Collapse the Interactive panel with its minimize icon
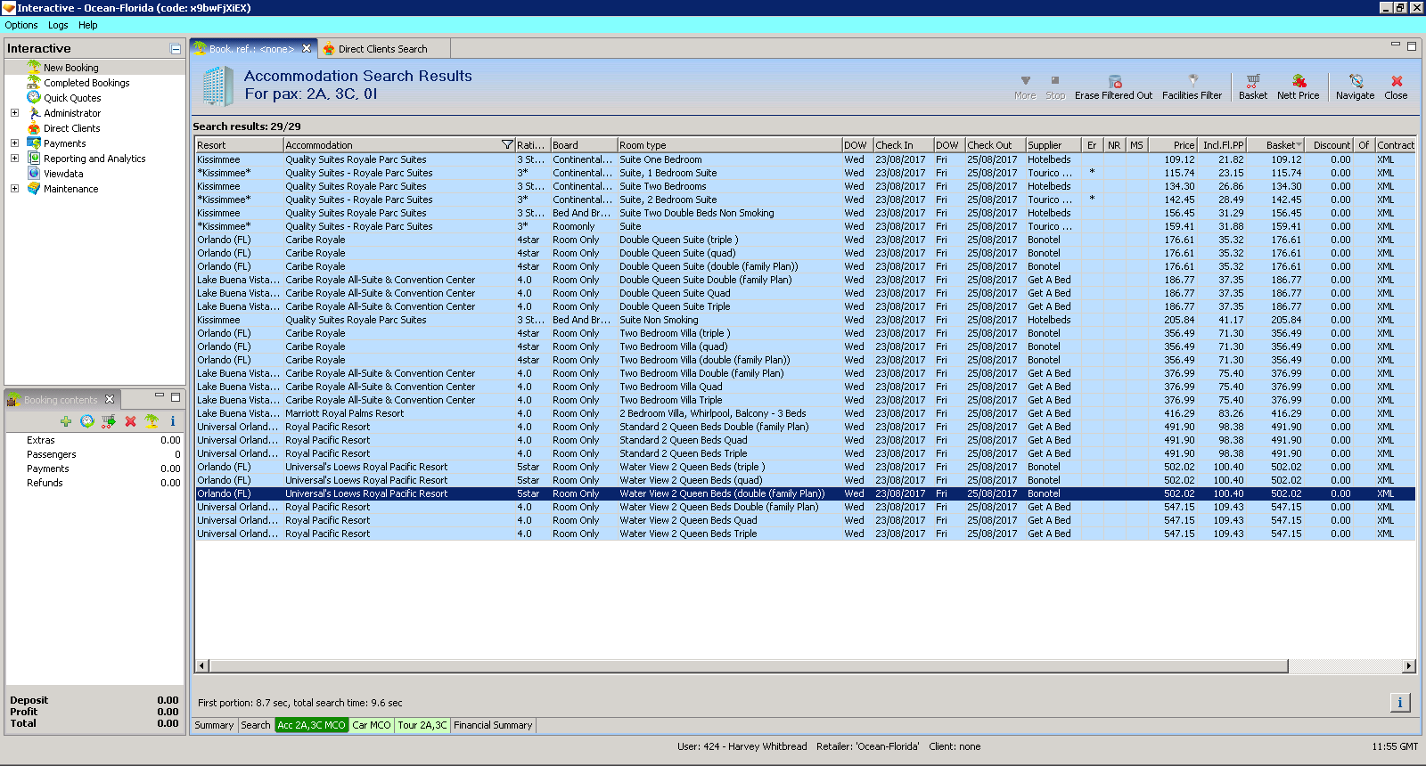This screenshot has width=1426, height=766. point(176,49)
